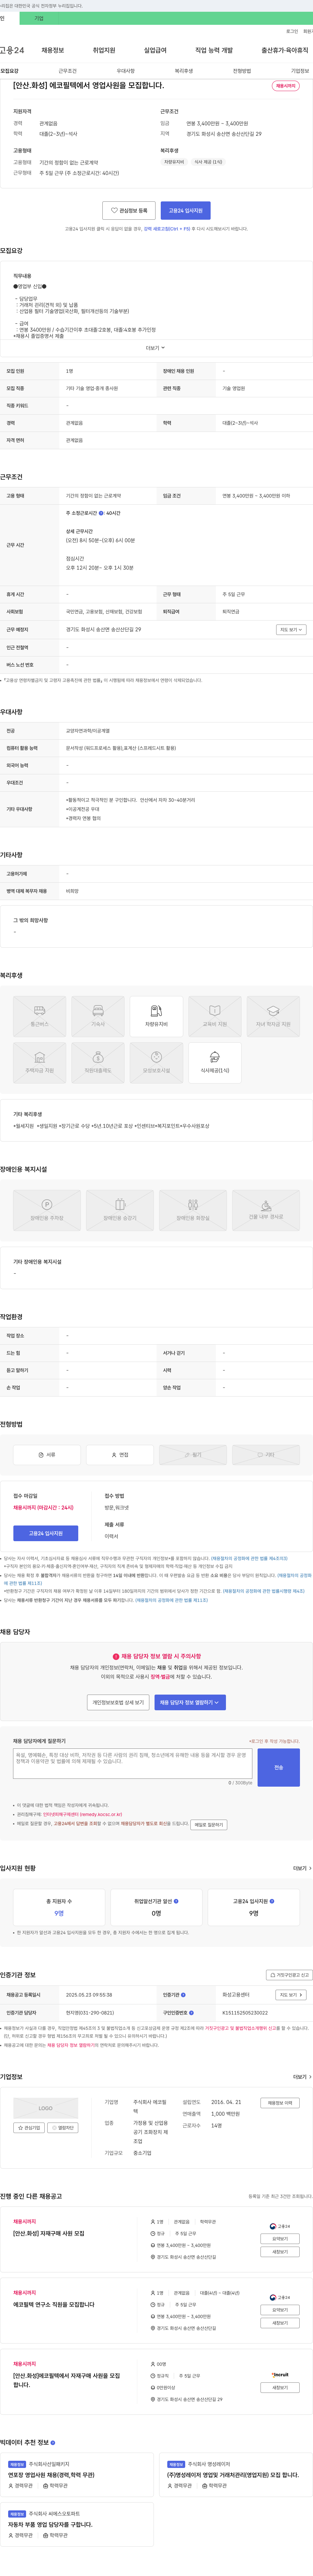Screen dimensions: 313x2576
Task: Click the 장애인용 승강기 facility icon
Action: (x=120, y=1210)
